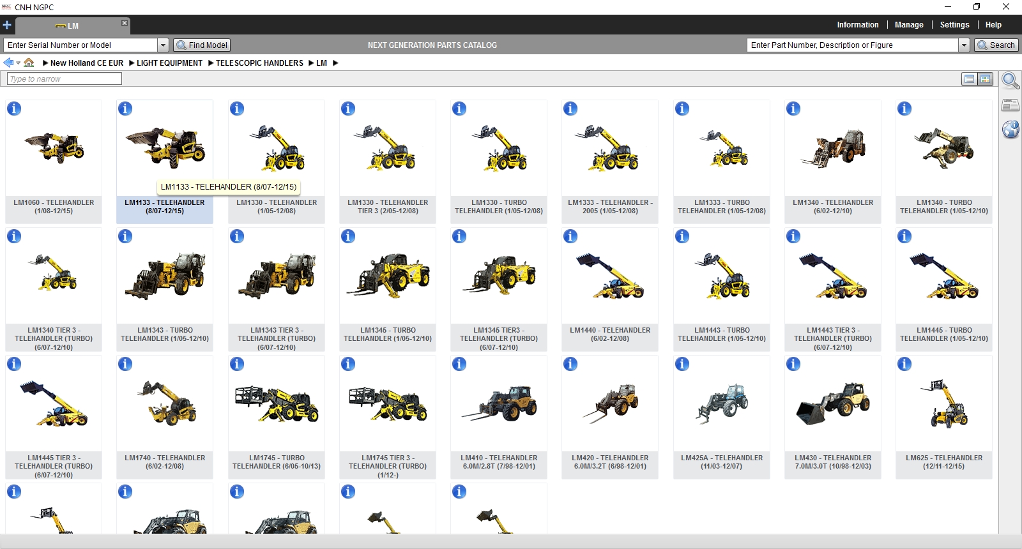The width and height of the screenshot is (1022, 549).
Task: Open info for LM1445 Turbo Telehandler (1/05-12/10)
Action: [x=904, y=236]
